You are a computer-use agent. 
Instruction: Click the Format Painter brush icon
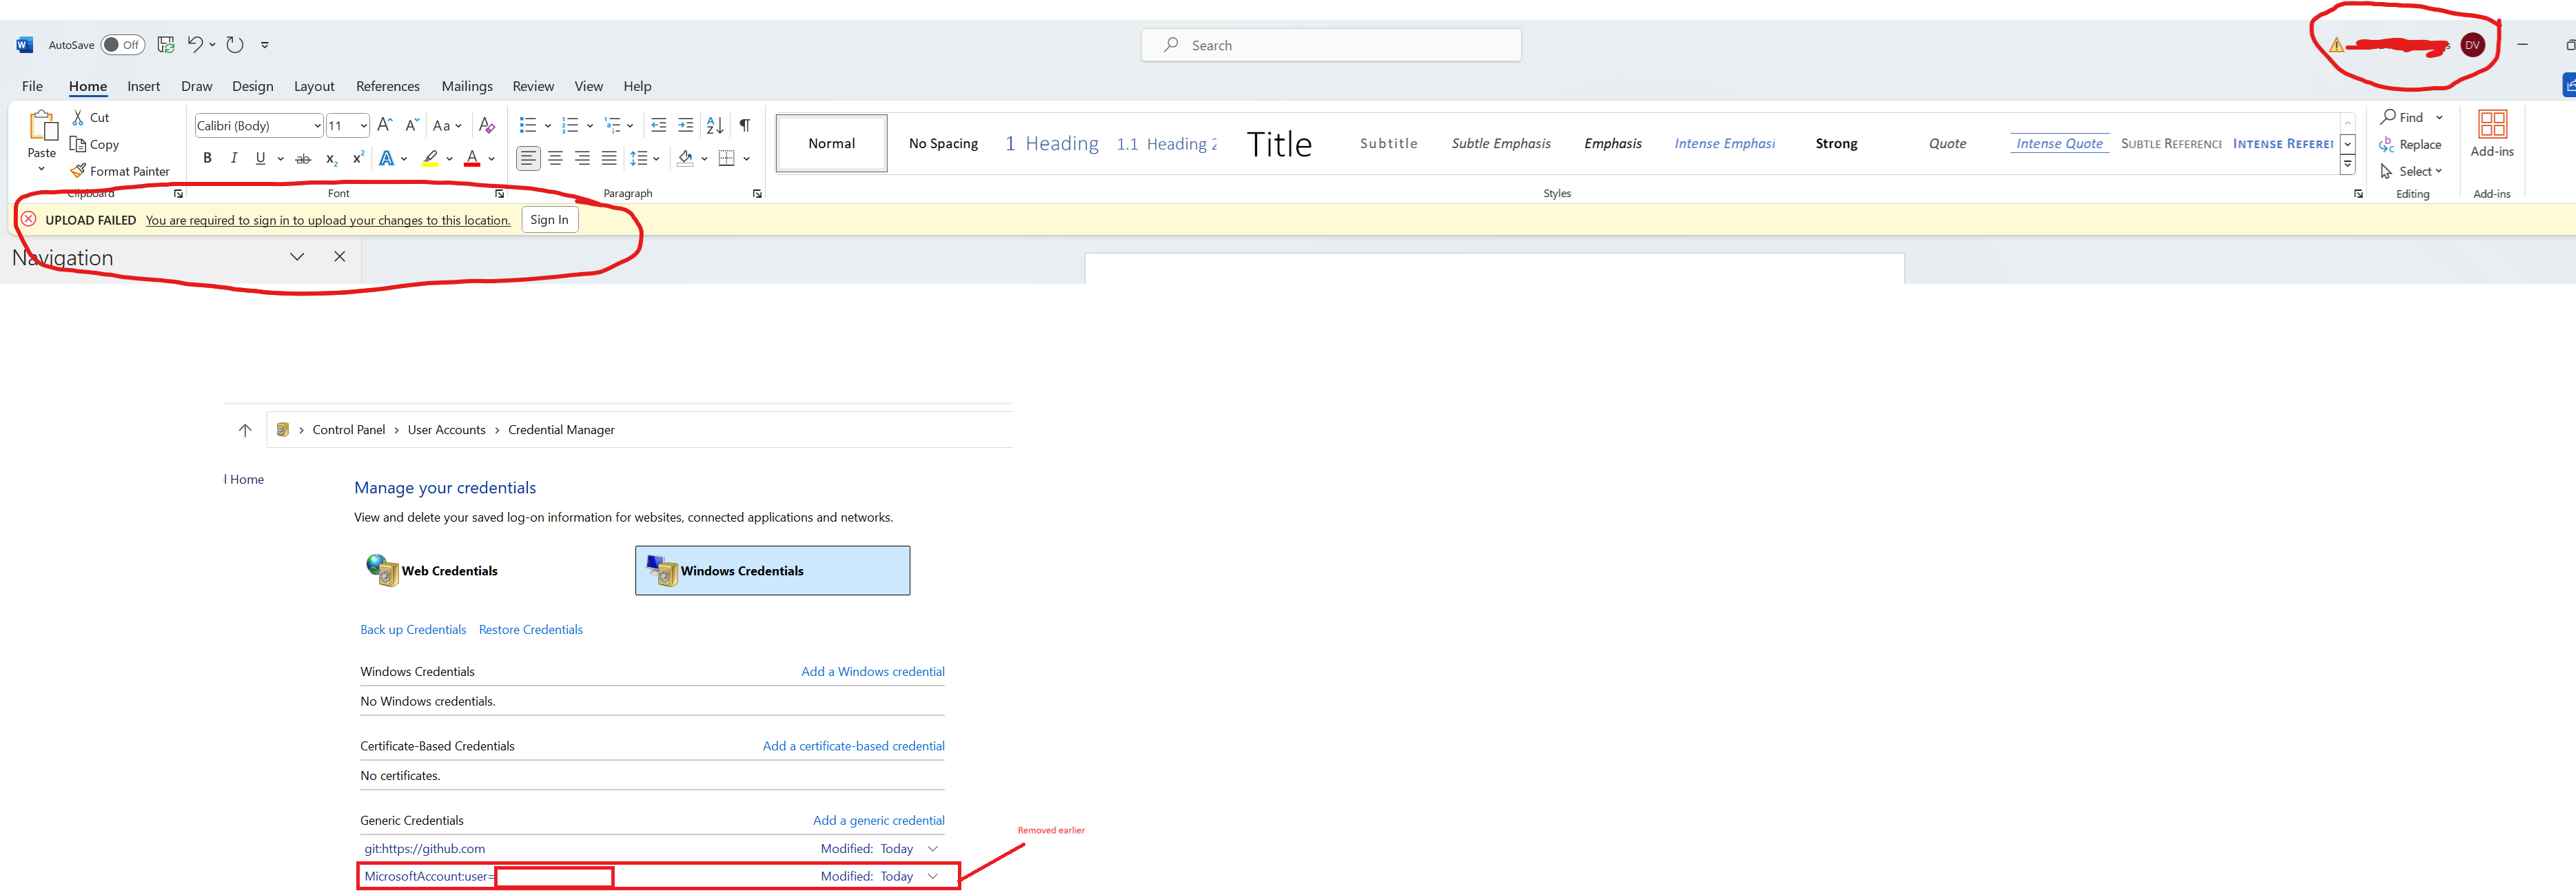coord(78,171)
